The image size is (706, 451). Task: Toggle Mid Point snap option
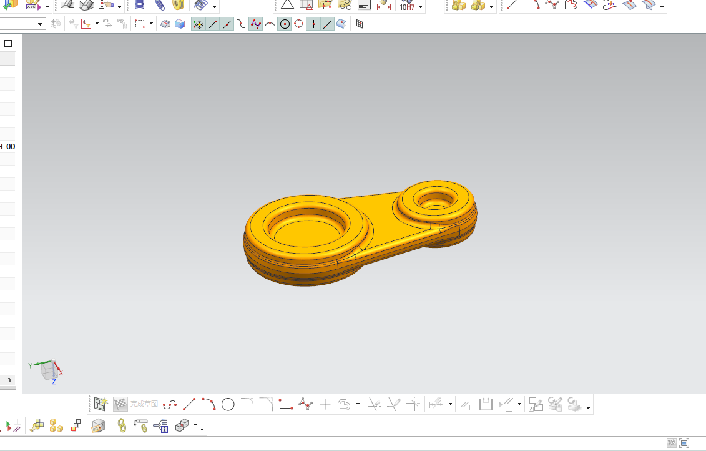(227, 24)
